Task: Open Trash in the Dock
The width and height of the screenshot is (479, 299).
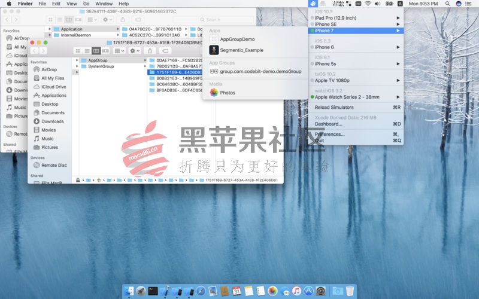Action: 350,291
